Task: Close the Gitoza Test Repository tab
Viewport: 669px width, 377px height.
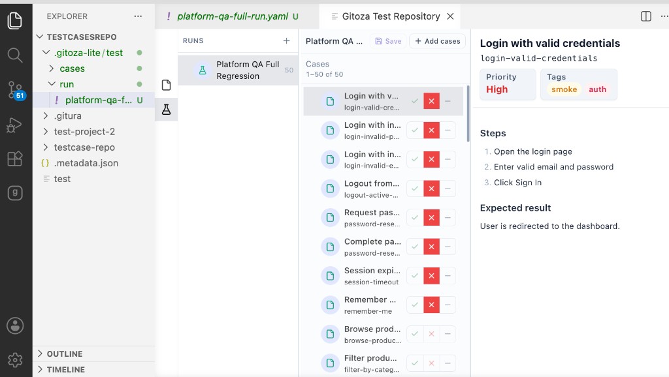Action: click(x=450, y=16)
